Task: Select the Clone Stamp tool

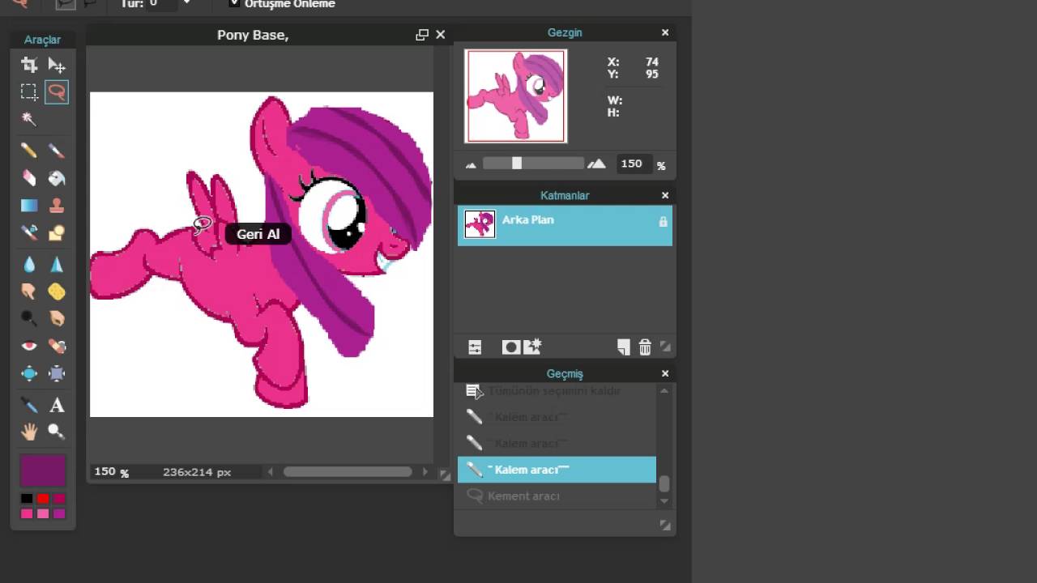Action: (57, 206)
